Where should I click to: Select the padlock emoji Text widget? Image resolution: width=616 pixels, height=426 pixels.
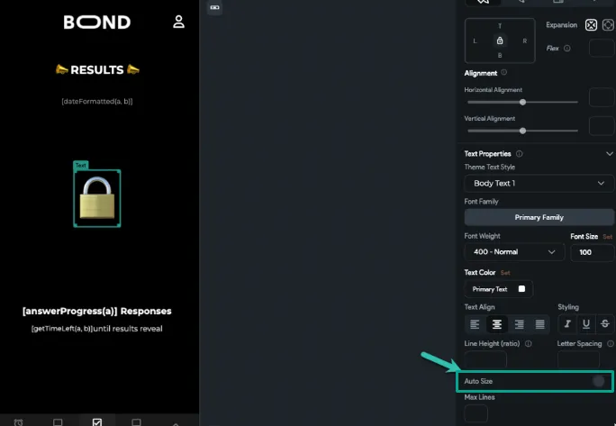click(x=97, y=198)
